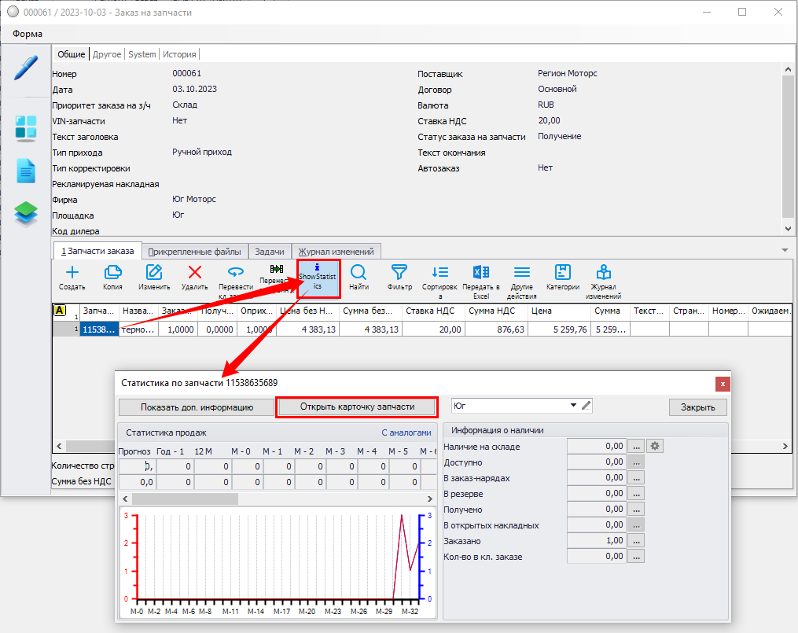Image resolution: width=798 pixels, height=633 pixels.
Task: Click the gear icon beside Наличие на складе
Action: tap(654, 447)
